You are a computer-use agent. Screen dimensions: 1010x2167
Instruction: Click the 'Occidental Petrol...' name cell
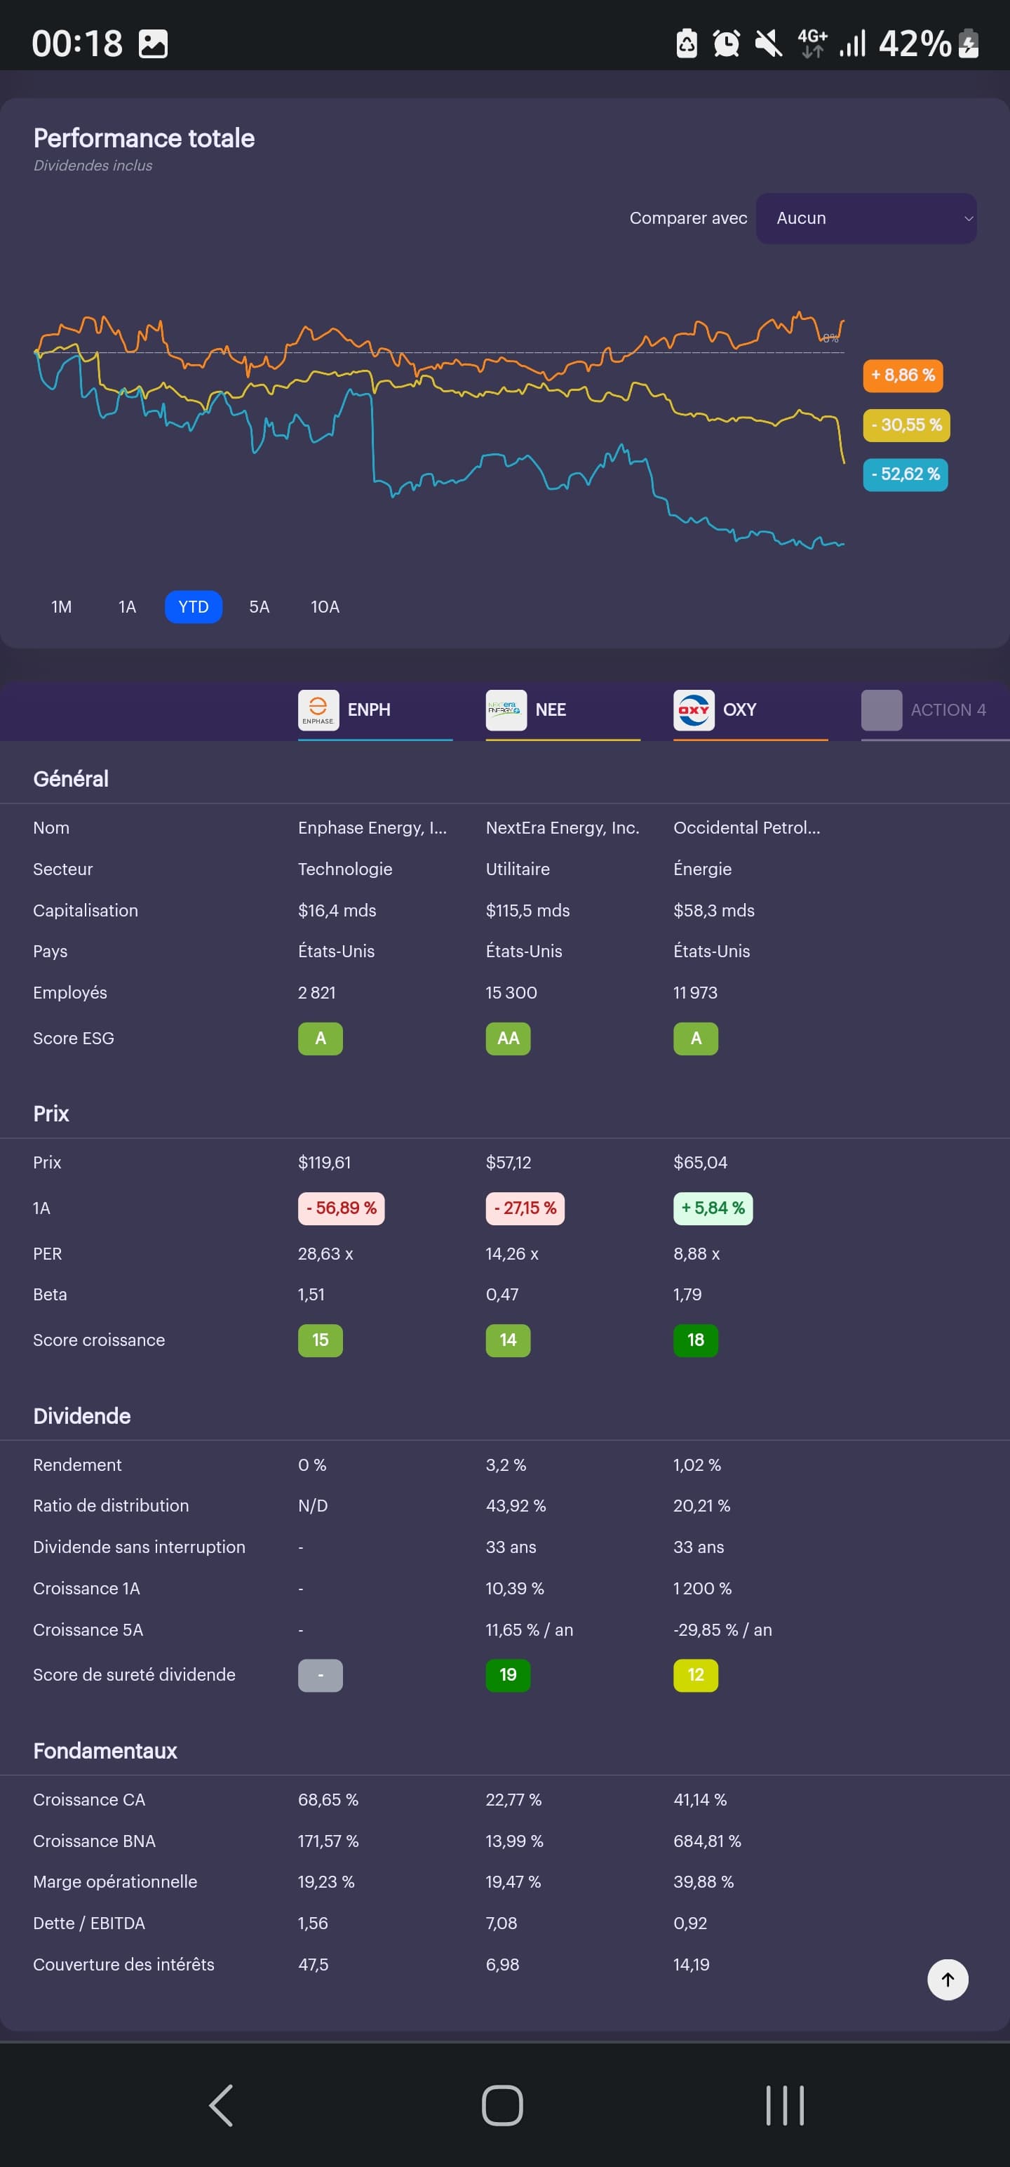click(x=747, y=828)
